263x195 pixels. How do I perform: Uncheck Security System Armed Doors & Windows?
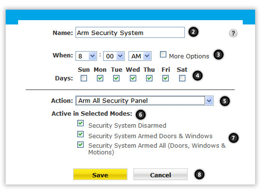click(x=80, y=135)
